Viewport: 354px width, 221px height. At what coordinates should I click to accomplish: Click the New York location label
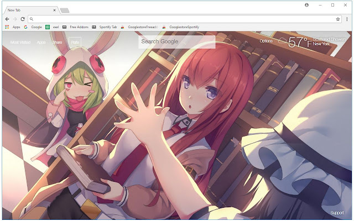click(321, 44)
